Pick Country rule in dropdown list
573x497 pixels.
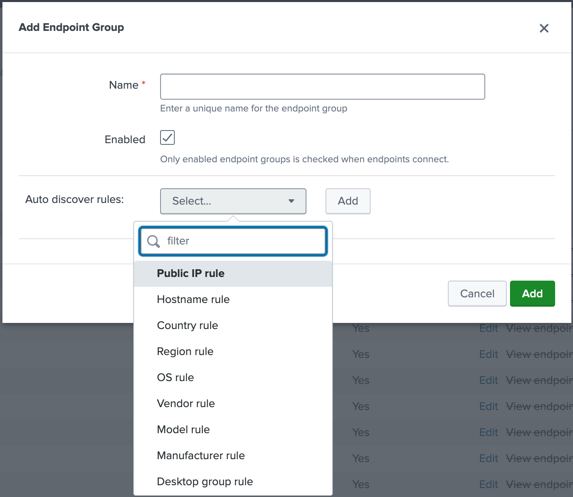point(187,325)
